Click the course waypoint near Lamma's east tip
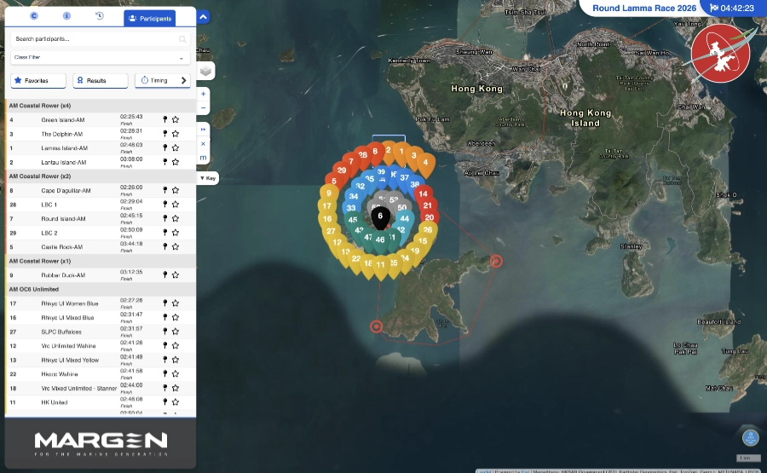The height and width of the screenshot is (473, 767). [495, 261]
